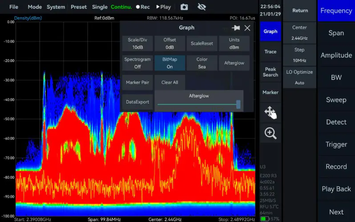355x222 pixels.
Task: Select the Graph side tab
Action: 270,31
